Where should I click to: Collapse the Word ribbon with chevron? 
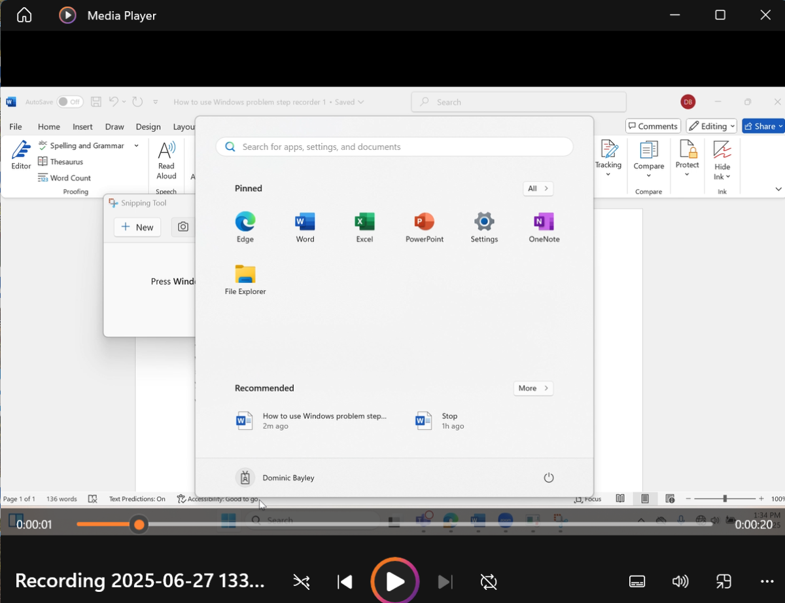click(778, 189)
